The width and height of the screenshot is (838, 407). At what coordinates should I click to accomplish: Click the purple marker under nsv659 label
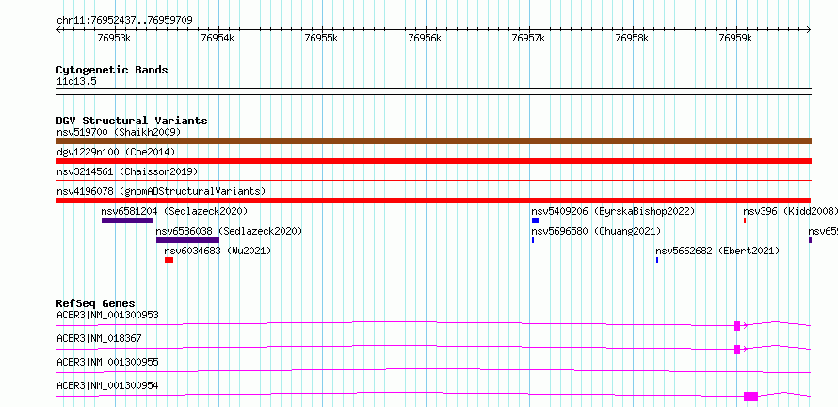(x=810, y=240)
